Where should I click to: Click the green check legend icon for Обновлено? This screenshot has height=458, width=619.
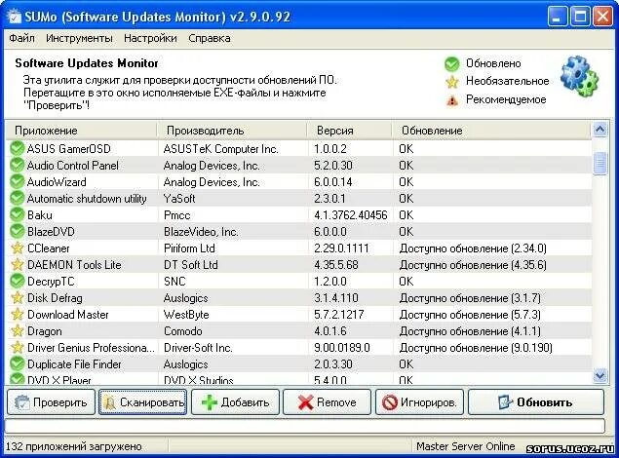[452, 64]
